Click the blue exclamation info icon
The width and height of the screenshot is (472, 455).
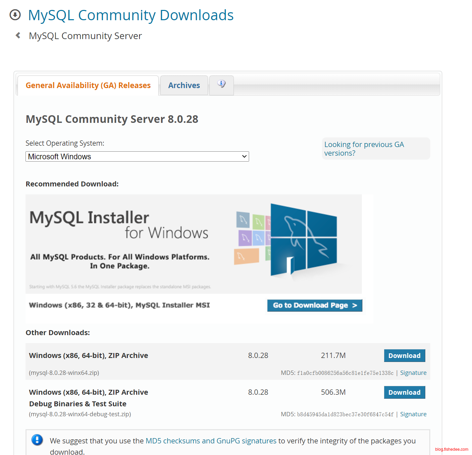37,440
